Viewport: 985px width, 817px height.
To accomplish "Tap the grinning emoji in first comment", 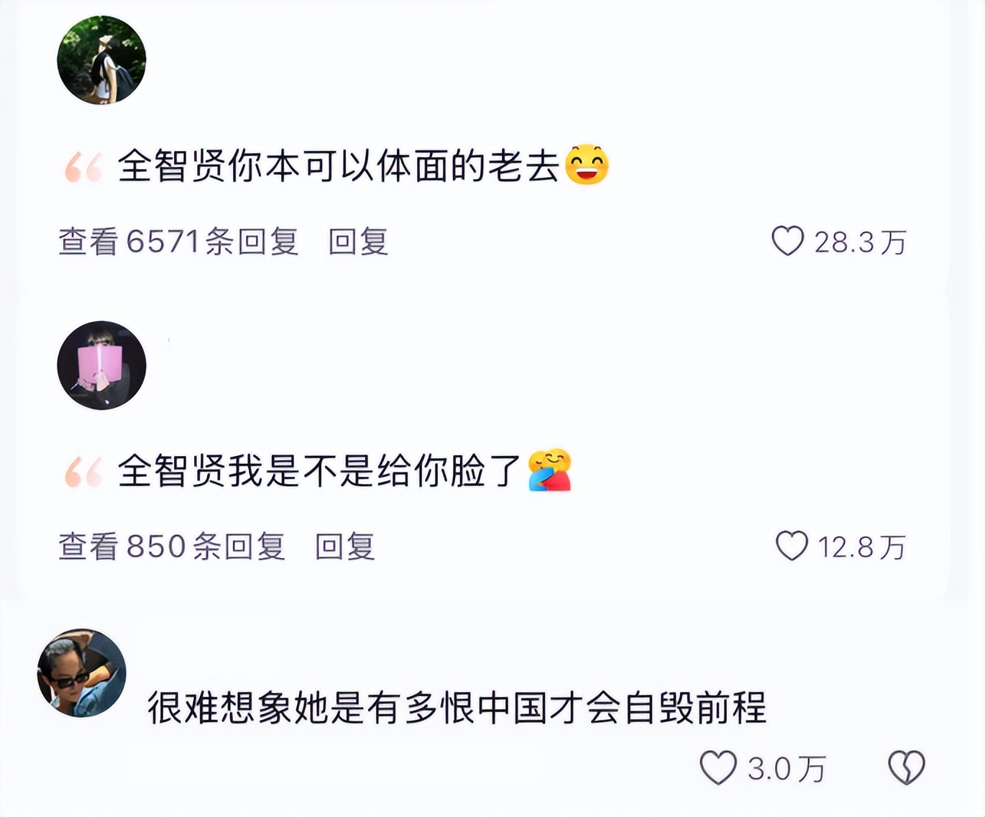I will (587, 165).
